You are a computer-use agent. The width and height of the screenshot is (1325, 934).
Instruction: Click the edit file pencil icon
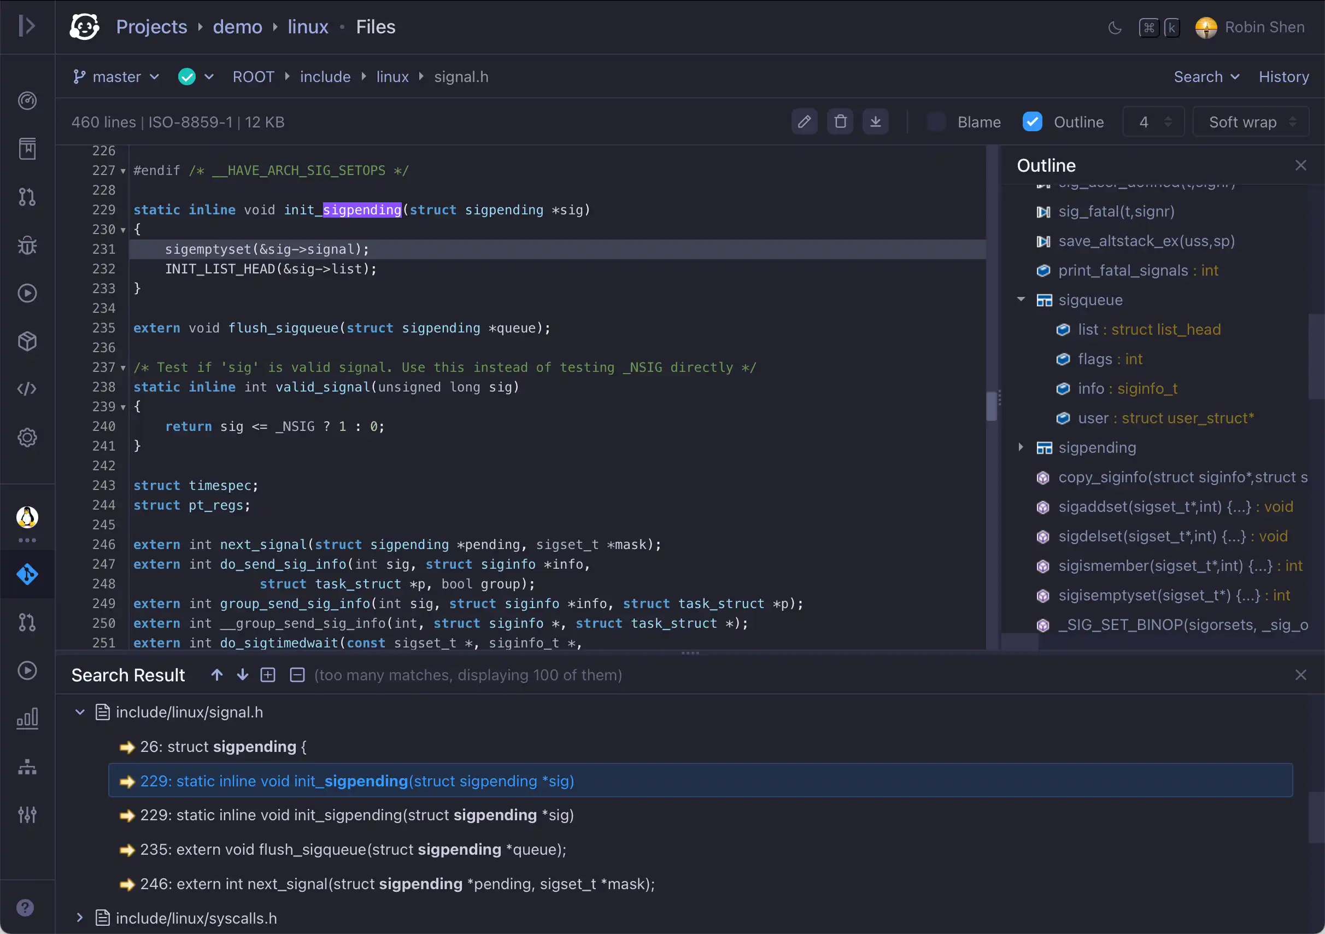(x=804, y=122)
